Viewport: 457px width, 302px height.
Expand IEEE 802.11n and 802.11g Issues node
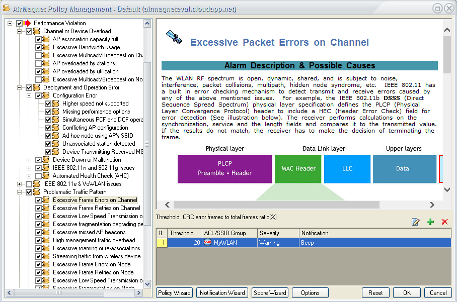tap(29, 168)
